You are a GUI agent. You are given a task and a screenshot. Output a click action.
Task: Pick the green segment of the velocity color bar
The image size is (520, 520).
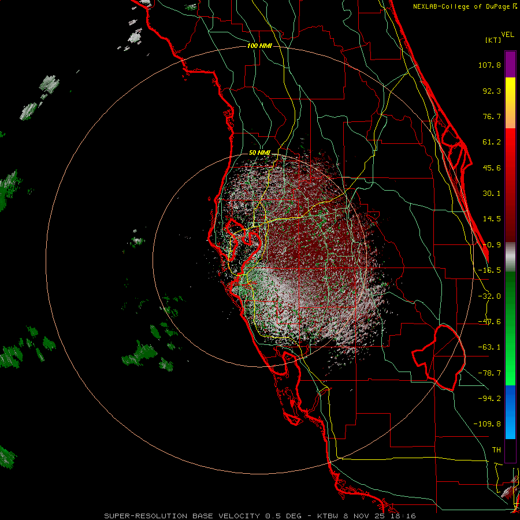510,328
